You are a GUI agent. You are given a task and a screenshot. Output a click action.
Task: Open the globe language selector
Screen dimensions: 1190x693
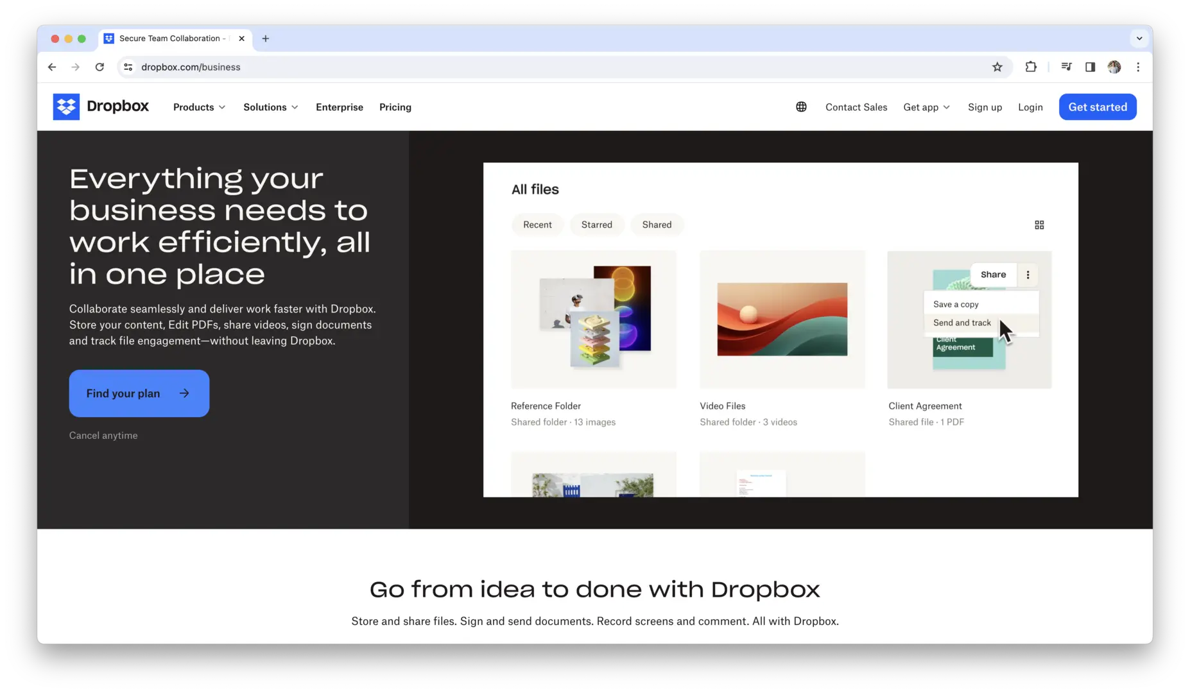coord(801,107)
